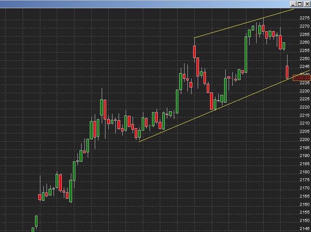
Task: Click the 2275 price axis label
Action: coord(304,18)
